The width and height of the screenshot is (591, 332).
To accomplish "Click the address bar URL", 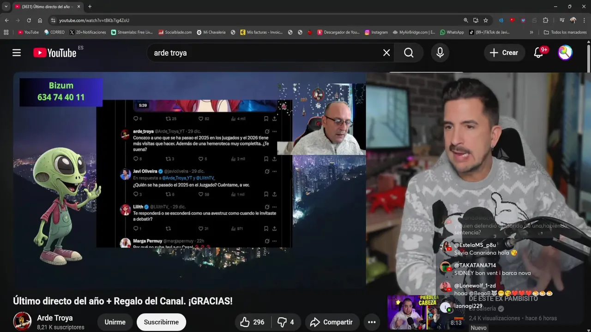I will point(94,20).
